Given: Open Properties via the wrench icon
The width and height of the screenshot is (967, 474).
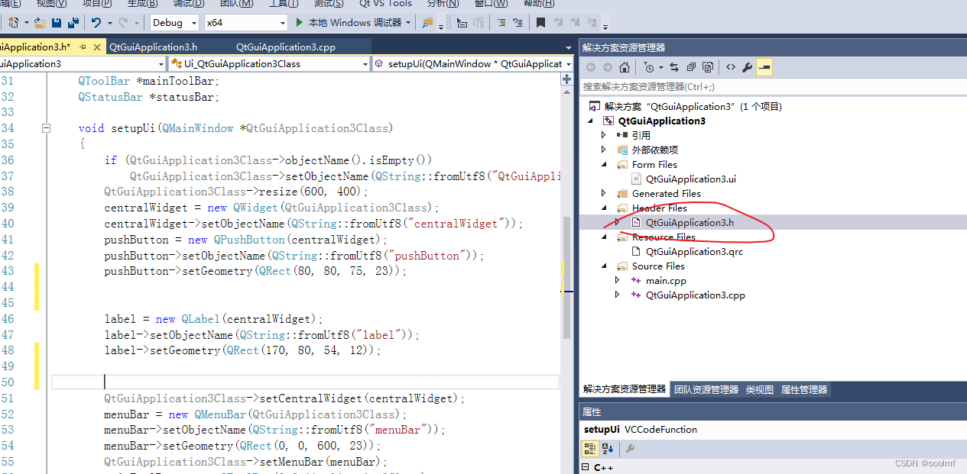Looking at the screenshot, I should point(748,67).
